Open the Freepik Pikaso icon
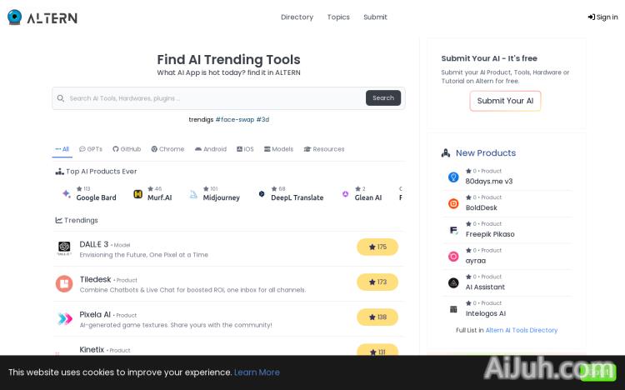This screenshot has height=390, width=625. click(453, 230)
